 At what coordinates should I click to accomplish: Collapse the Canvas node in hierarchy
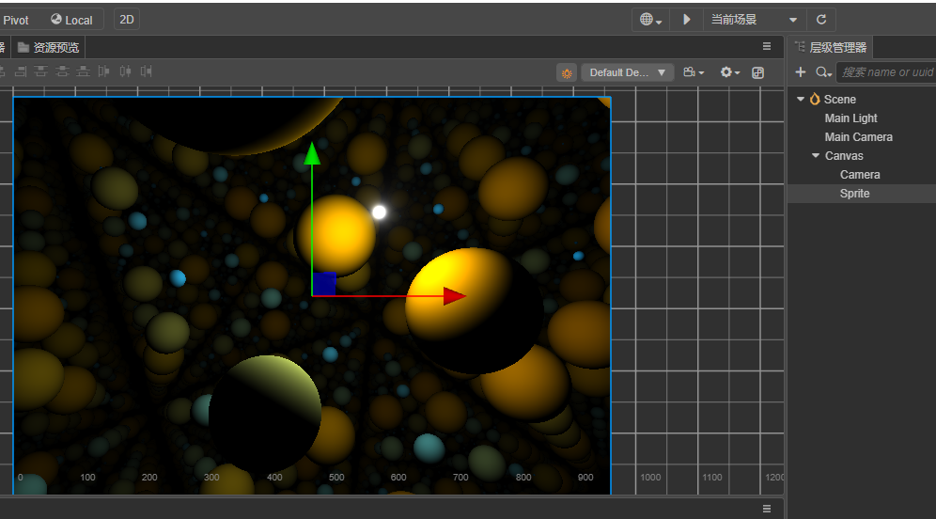click(x=816, y=156)
